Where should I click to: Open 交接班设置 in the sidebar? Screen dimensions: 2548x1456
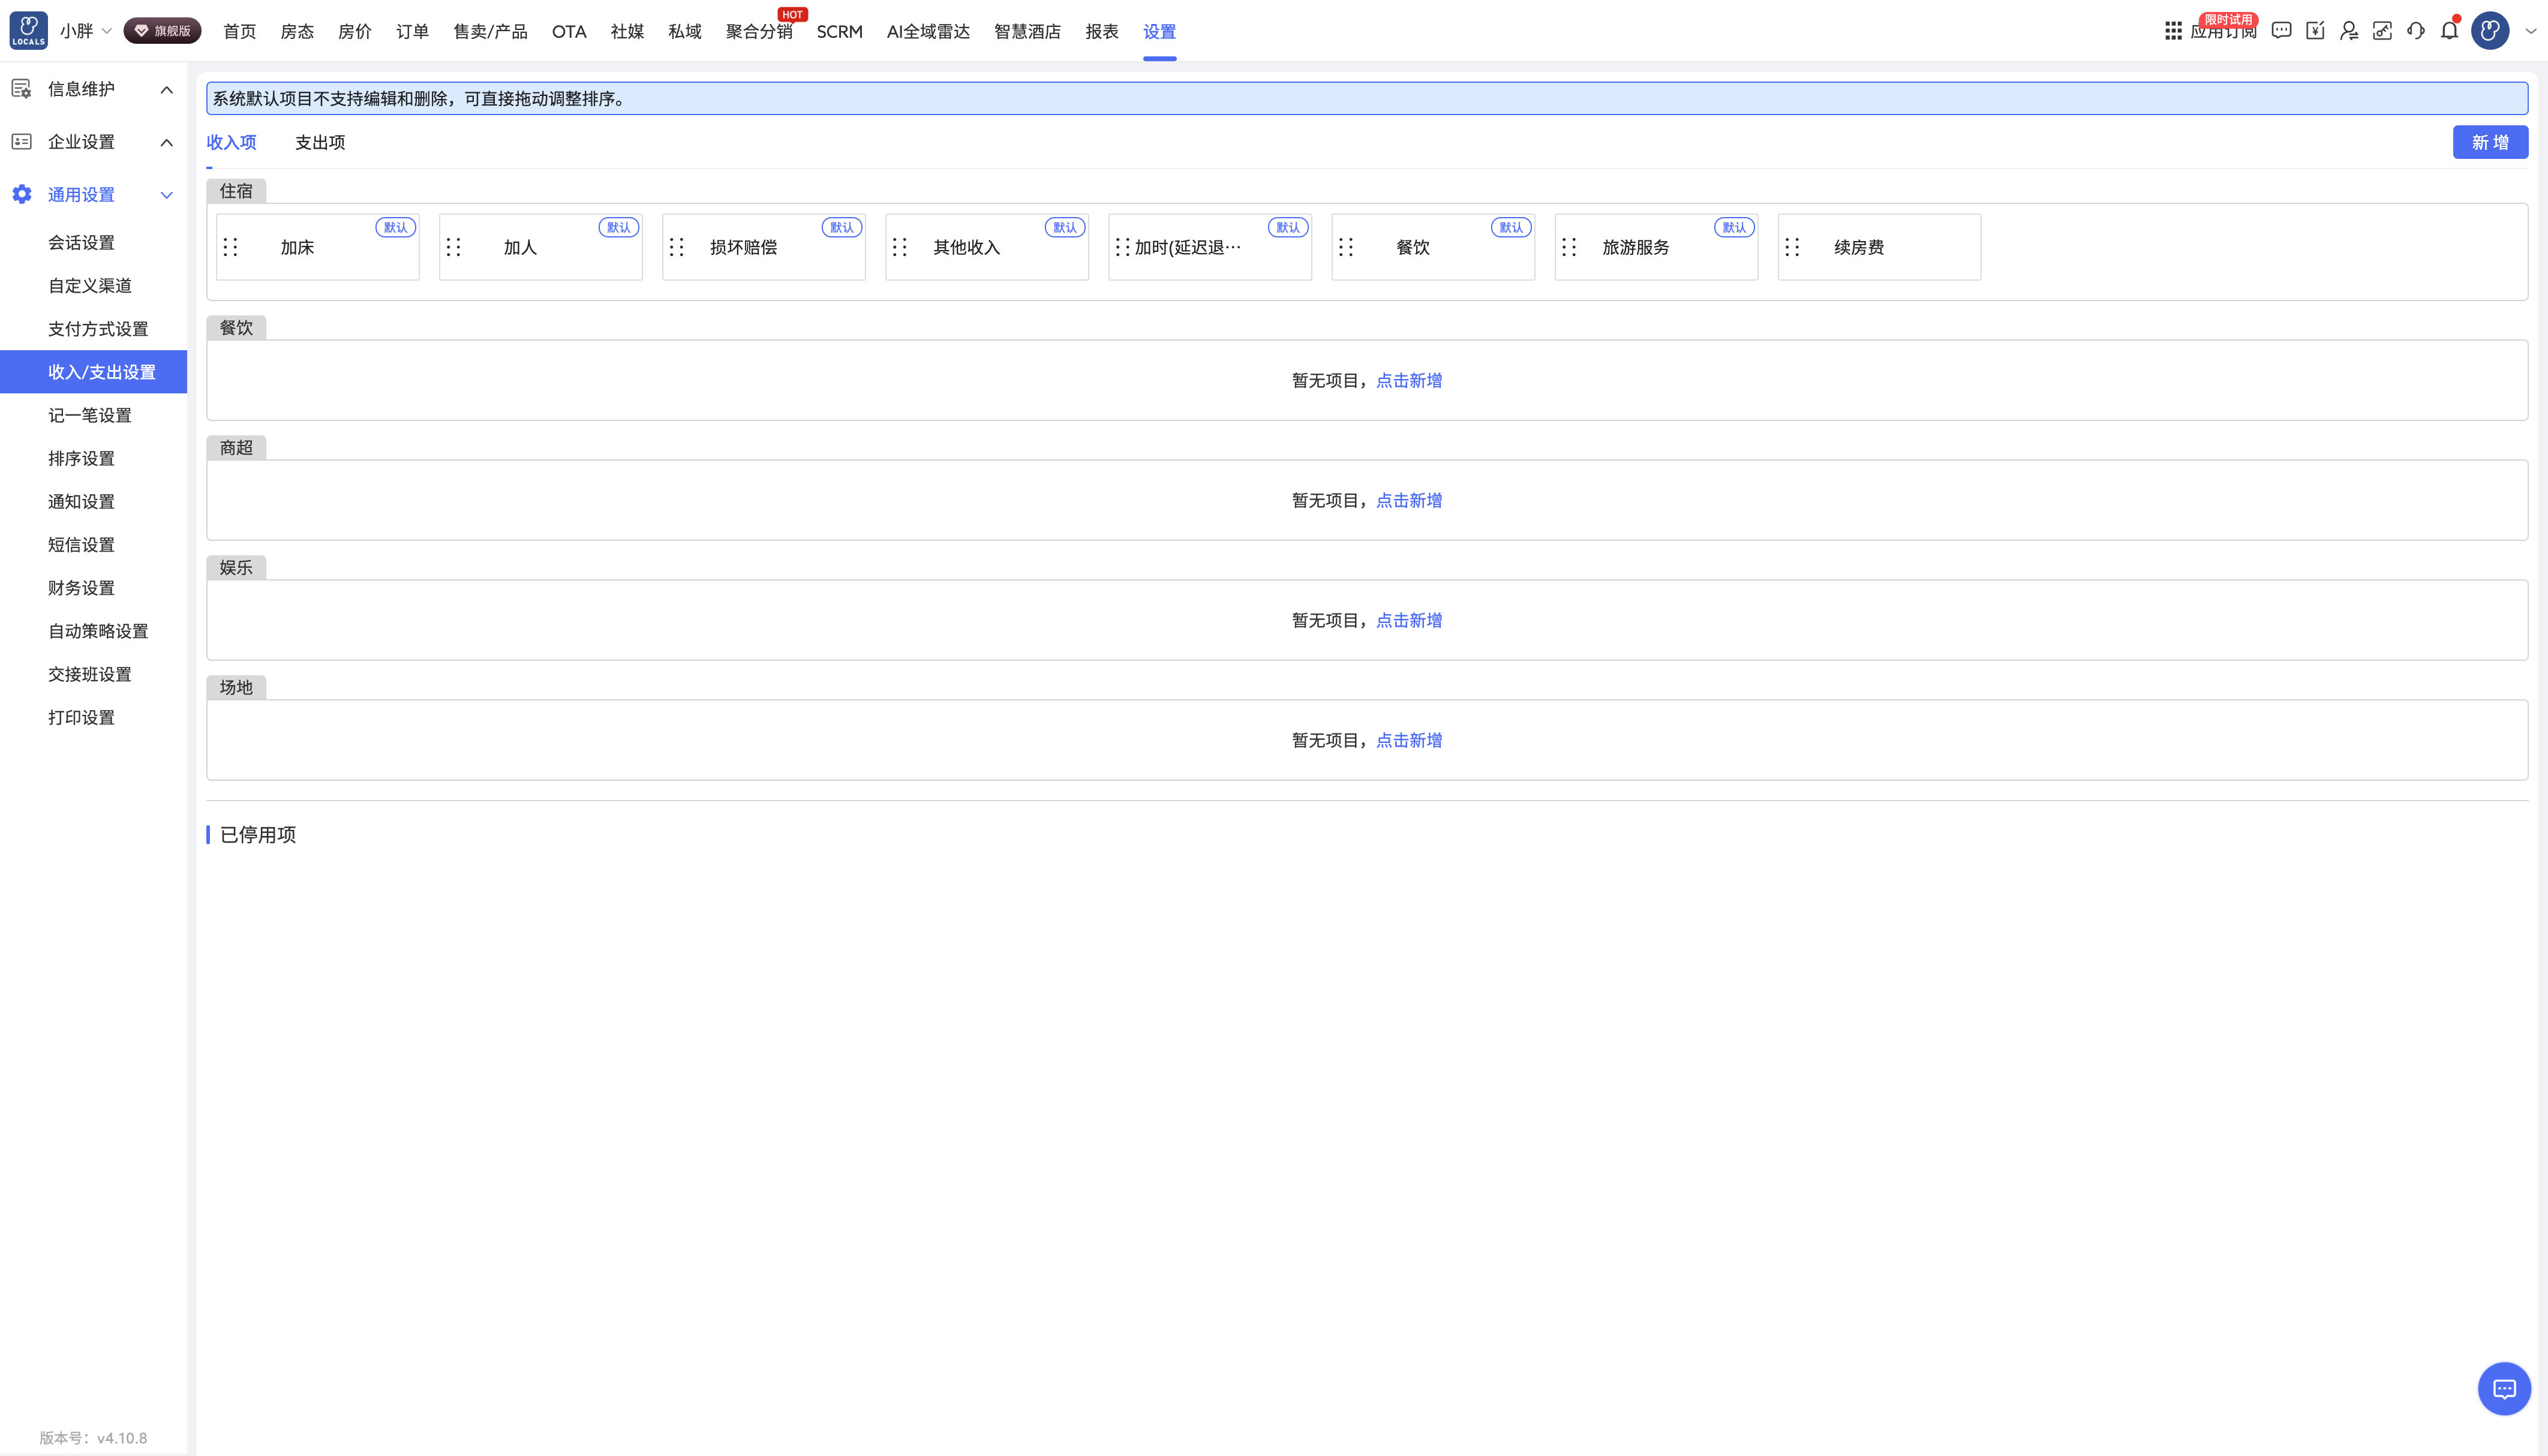(x=90, y=674)
